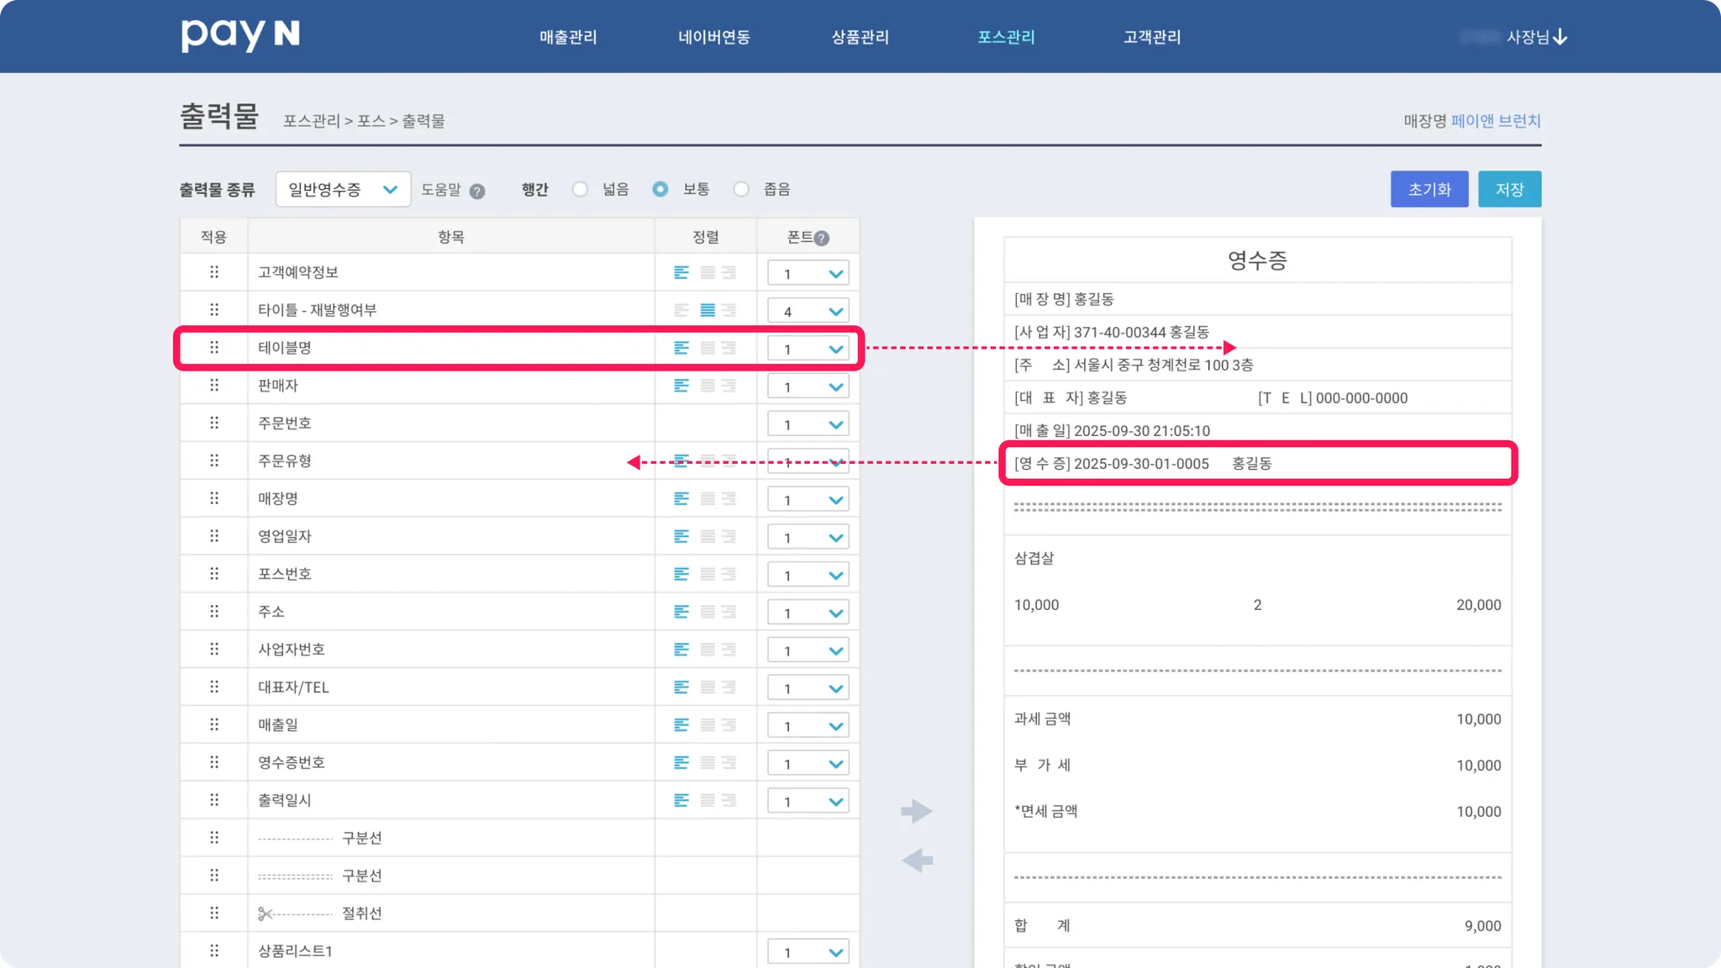Screen dimensions: 1721x968
Task: Click drag handle of 테이블명 row
Action: (x=214, y=348)
